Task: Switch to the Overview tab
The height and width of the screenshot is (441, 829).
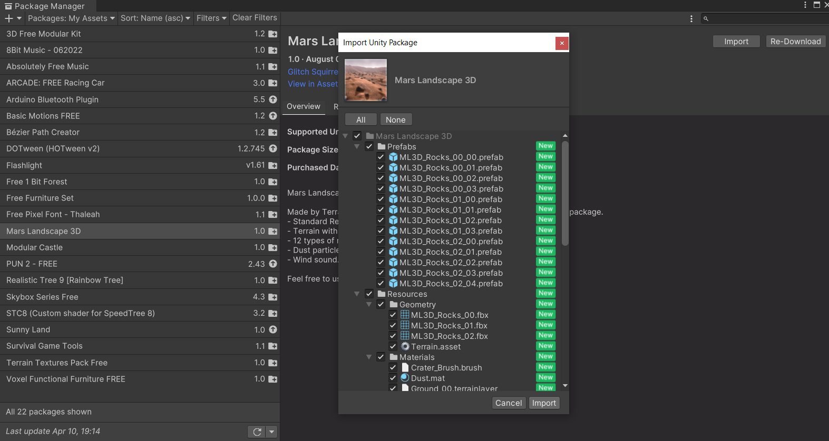Action: click(304, 106)
